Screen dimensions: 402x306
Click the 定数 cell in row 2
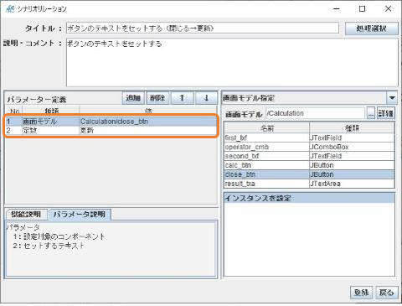[51, 130]
